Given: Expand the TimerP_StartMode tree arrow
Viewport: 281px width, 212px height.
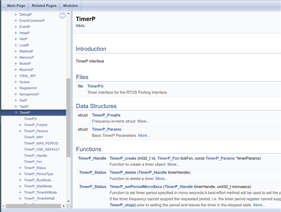Looking at the screenshot, I should 20,186.
